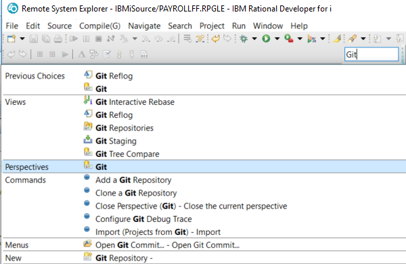Open the Compile(G) menu
This screenshot has width=406, height=264.
(100, 26)
